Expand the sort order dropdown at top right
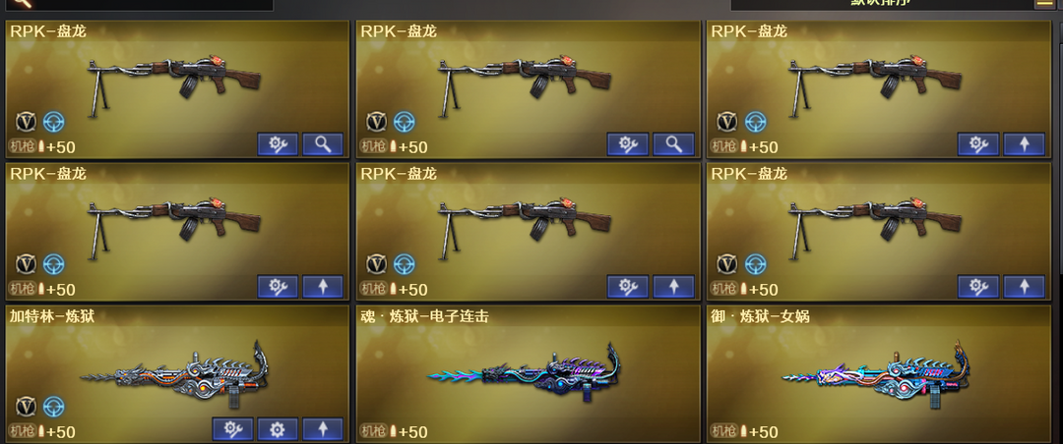The height and width of the screenshot is (444, 1063). pyautogui.click(x=880, y=4)
